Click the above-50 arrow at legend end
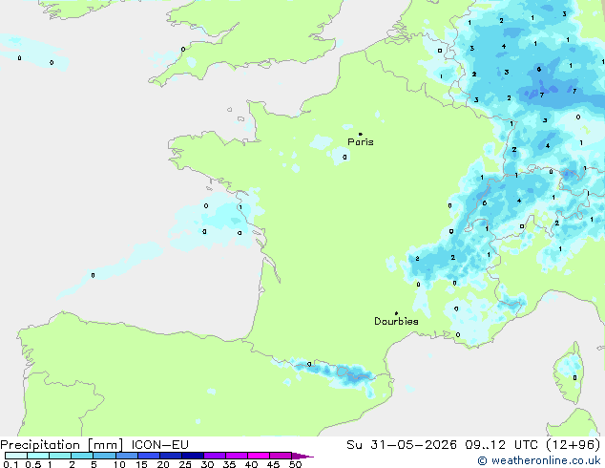Image resolution: width=605 pixels, height=468 pixels. 302,456
